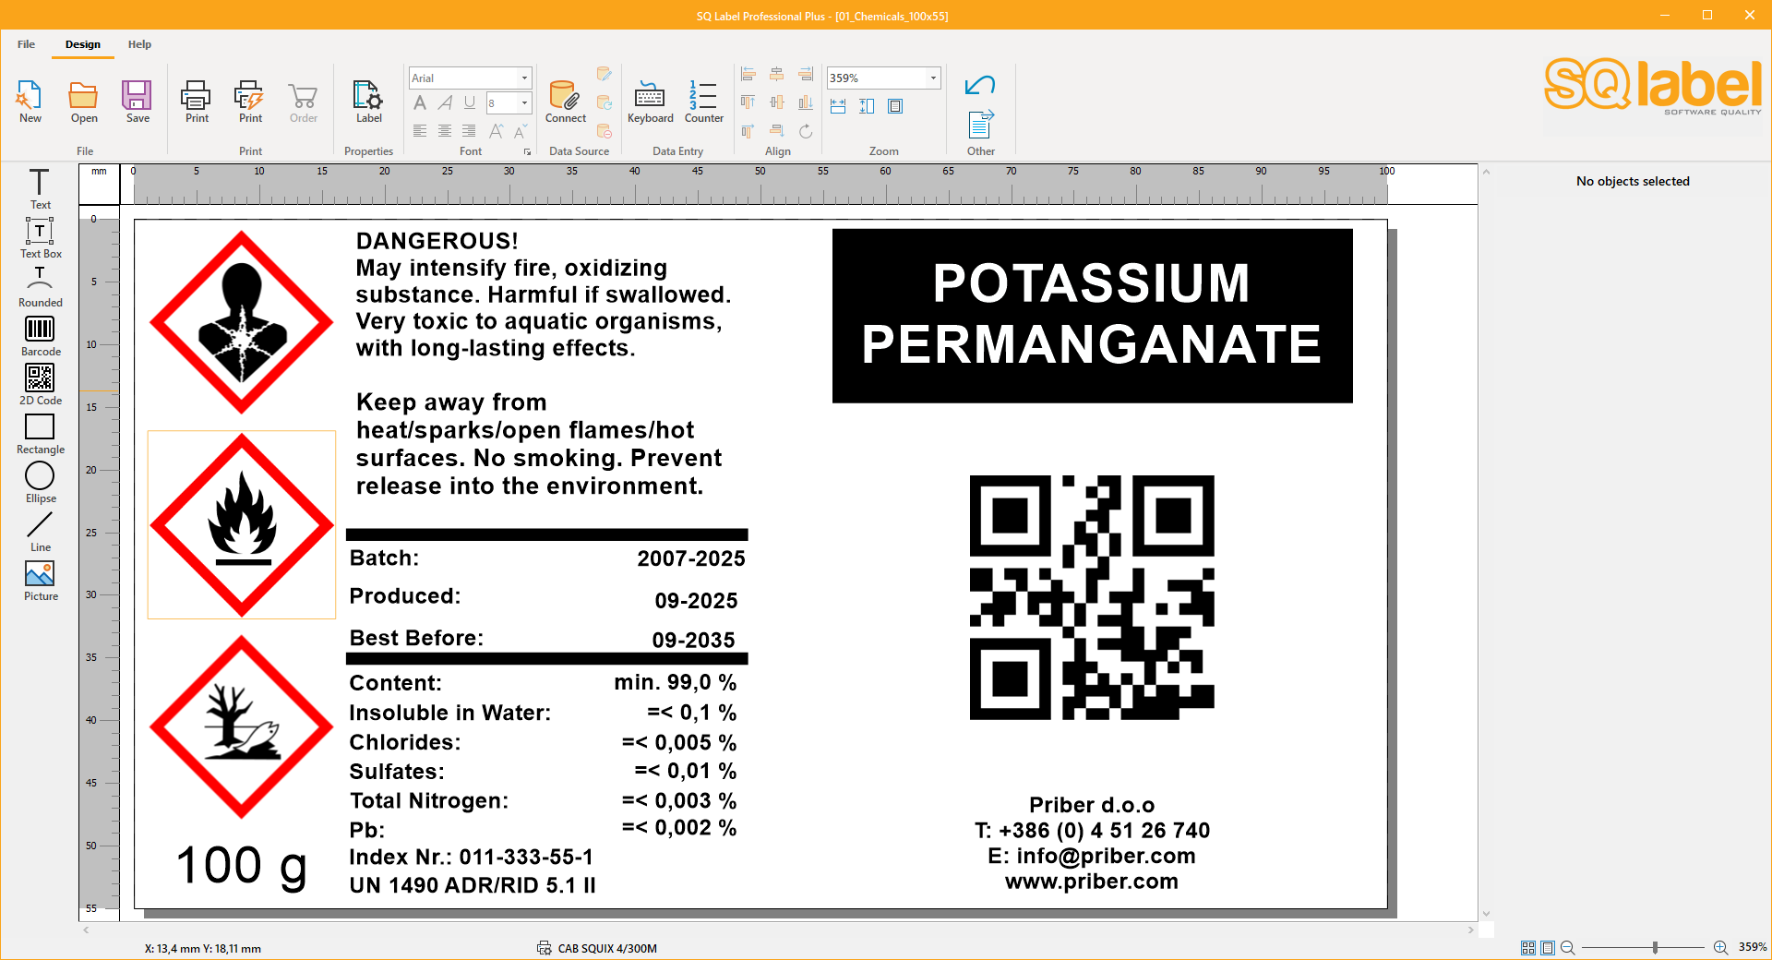Toggle italic text formatting
Screen dimensions: 1772x960
point(445,102)
